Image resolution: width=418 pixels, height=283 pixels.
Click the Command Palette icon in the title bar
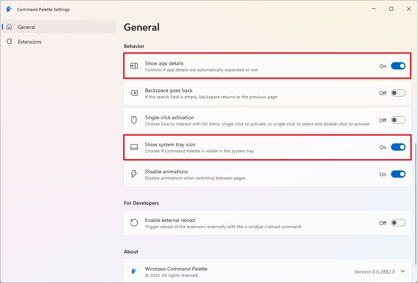click(x=9, y=9)
